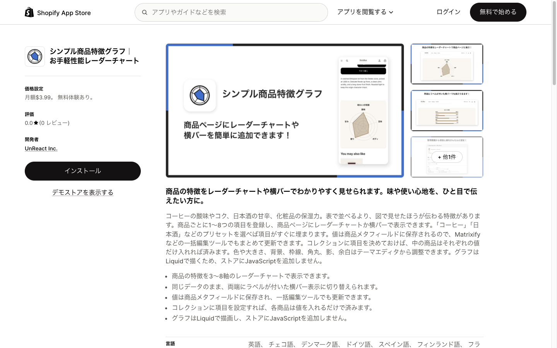This screenshot has height=348, width=557.
Task: Click the 言語 section label
Action: 170,344
